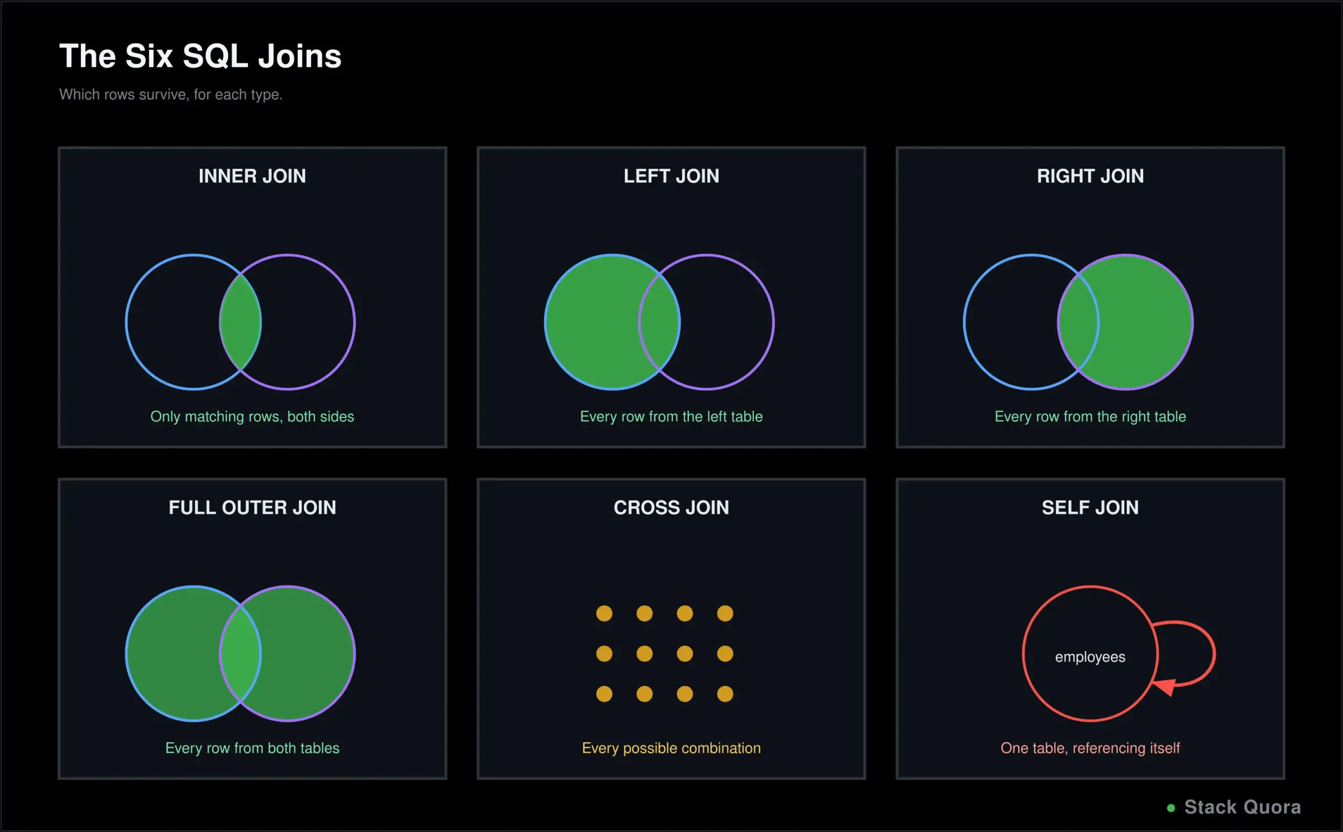Click the 'employees' label in the circle

1090,656
